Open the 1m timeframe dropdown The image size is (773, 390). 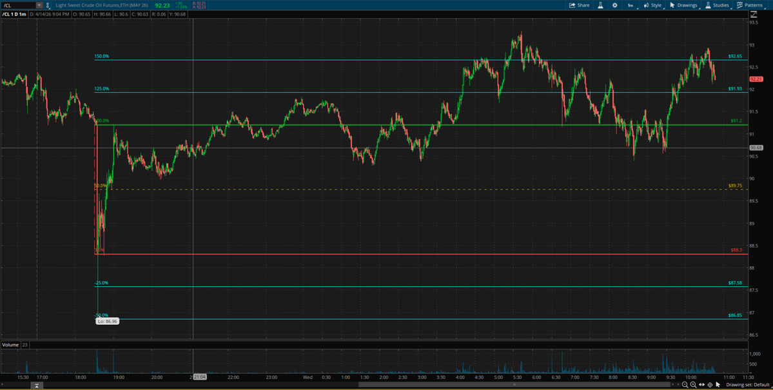pyautogui.click(x=630, y=5)
